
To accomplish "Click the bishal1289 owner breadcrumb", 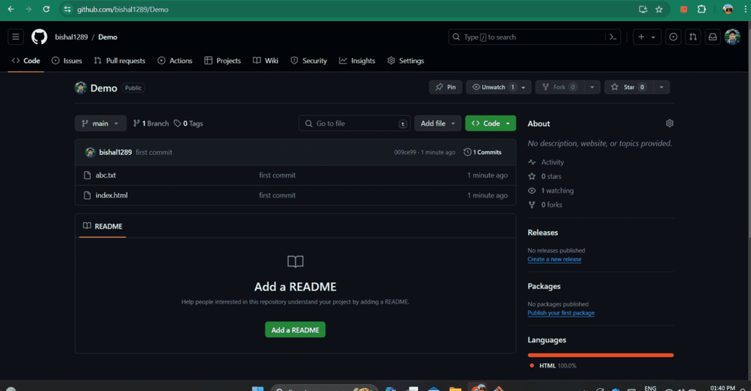I will point(71,37).
